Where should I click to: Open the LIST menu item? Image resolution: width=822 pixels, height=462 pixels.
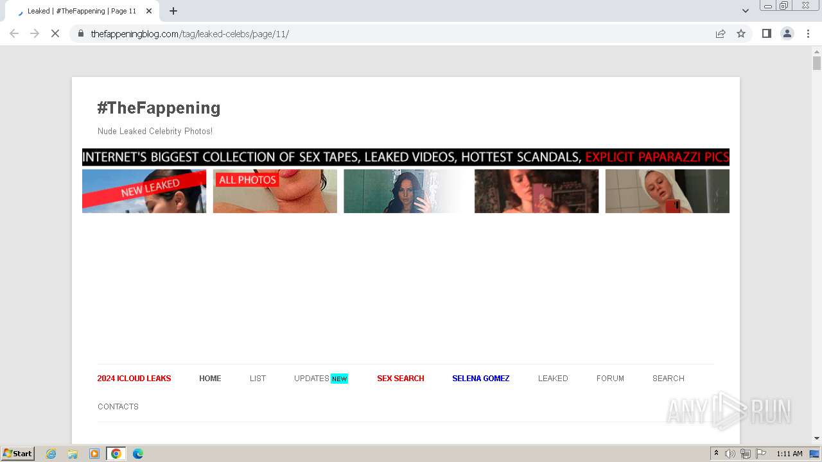(258, 379)
